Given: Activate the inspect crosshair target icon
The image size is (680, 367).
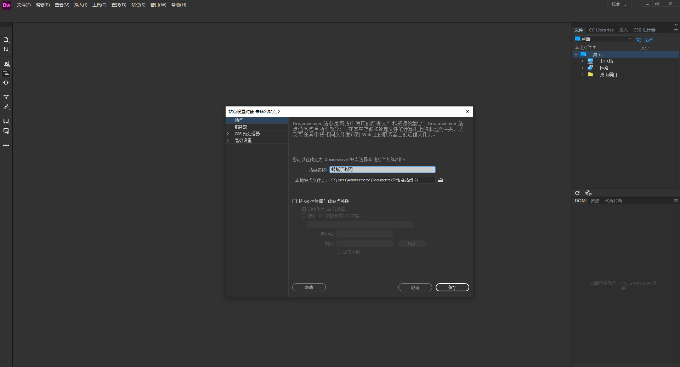Looking at the screenshot, I should coord(6,83).
